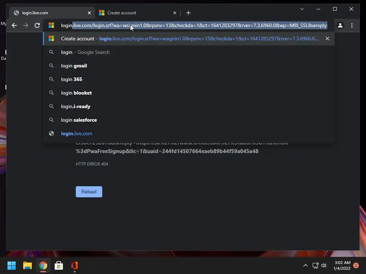
Task: Pick the 'login gmail' suggestion
Action: pyautogui.click(x=189, y=66)
